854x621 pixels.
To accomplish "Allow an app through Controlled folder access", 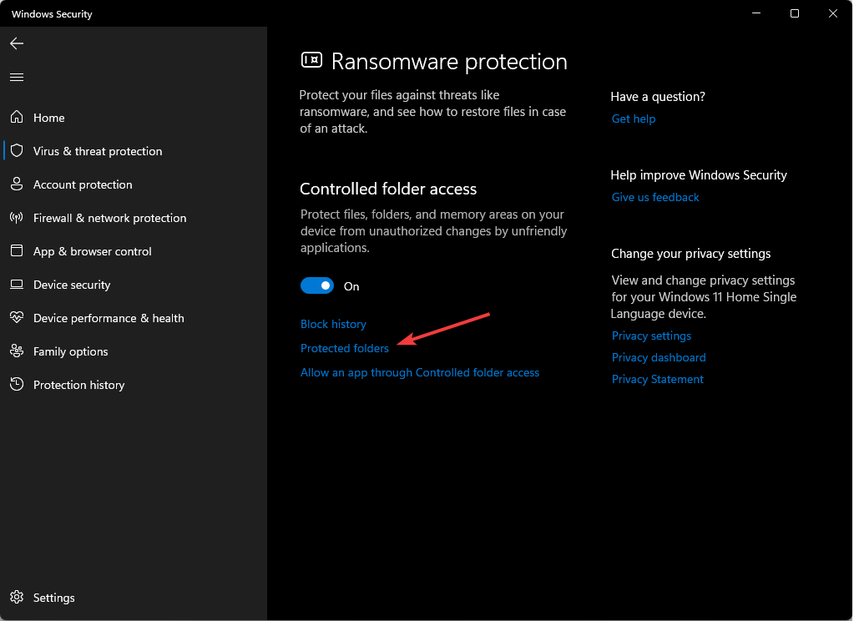I will pyautogui.click(x=420, y=372).
